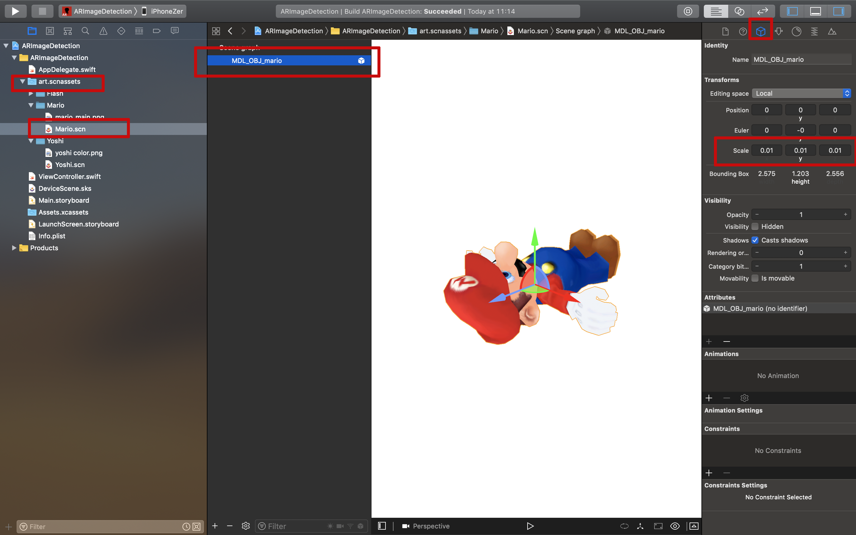The image size is (856, 535).
Task: Open the Materials inspector
Action: pyautogui.click(x=797, y=32)
